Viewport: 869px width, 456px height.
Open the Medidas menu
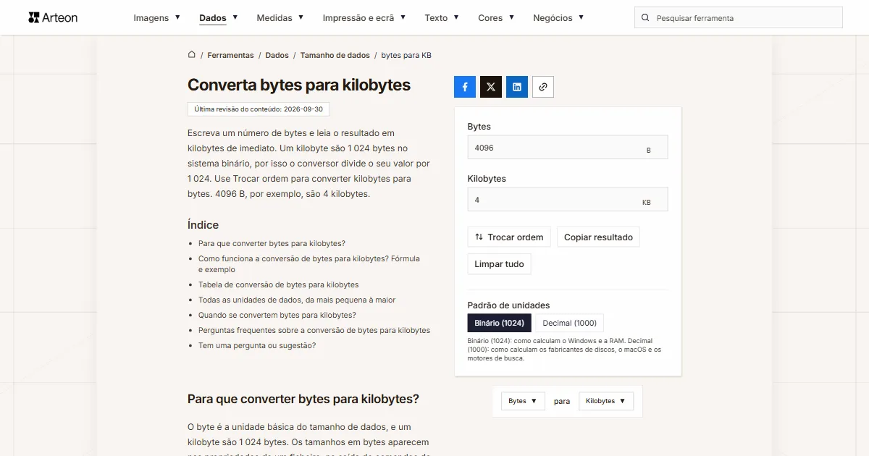coord(280,17)
